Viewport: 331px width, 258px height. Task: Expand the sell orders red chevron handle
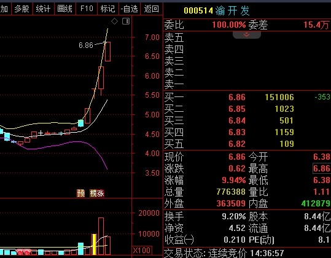point(247,35)
